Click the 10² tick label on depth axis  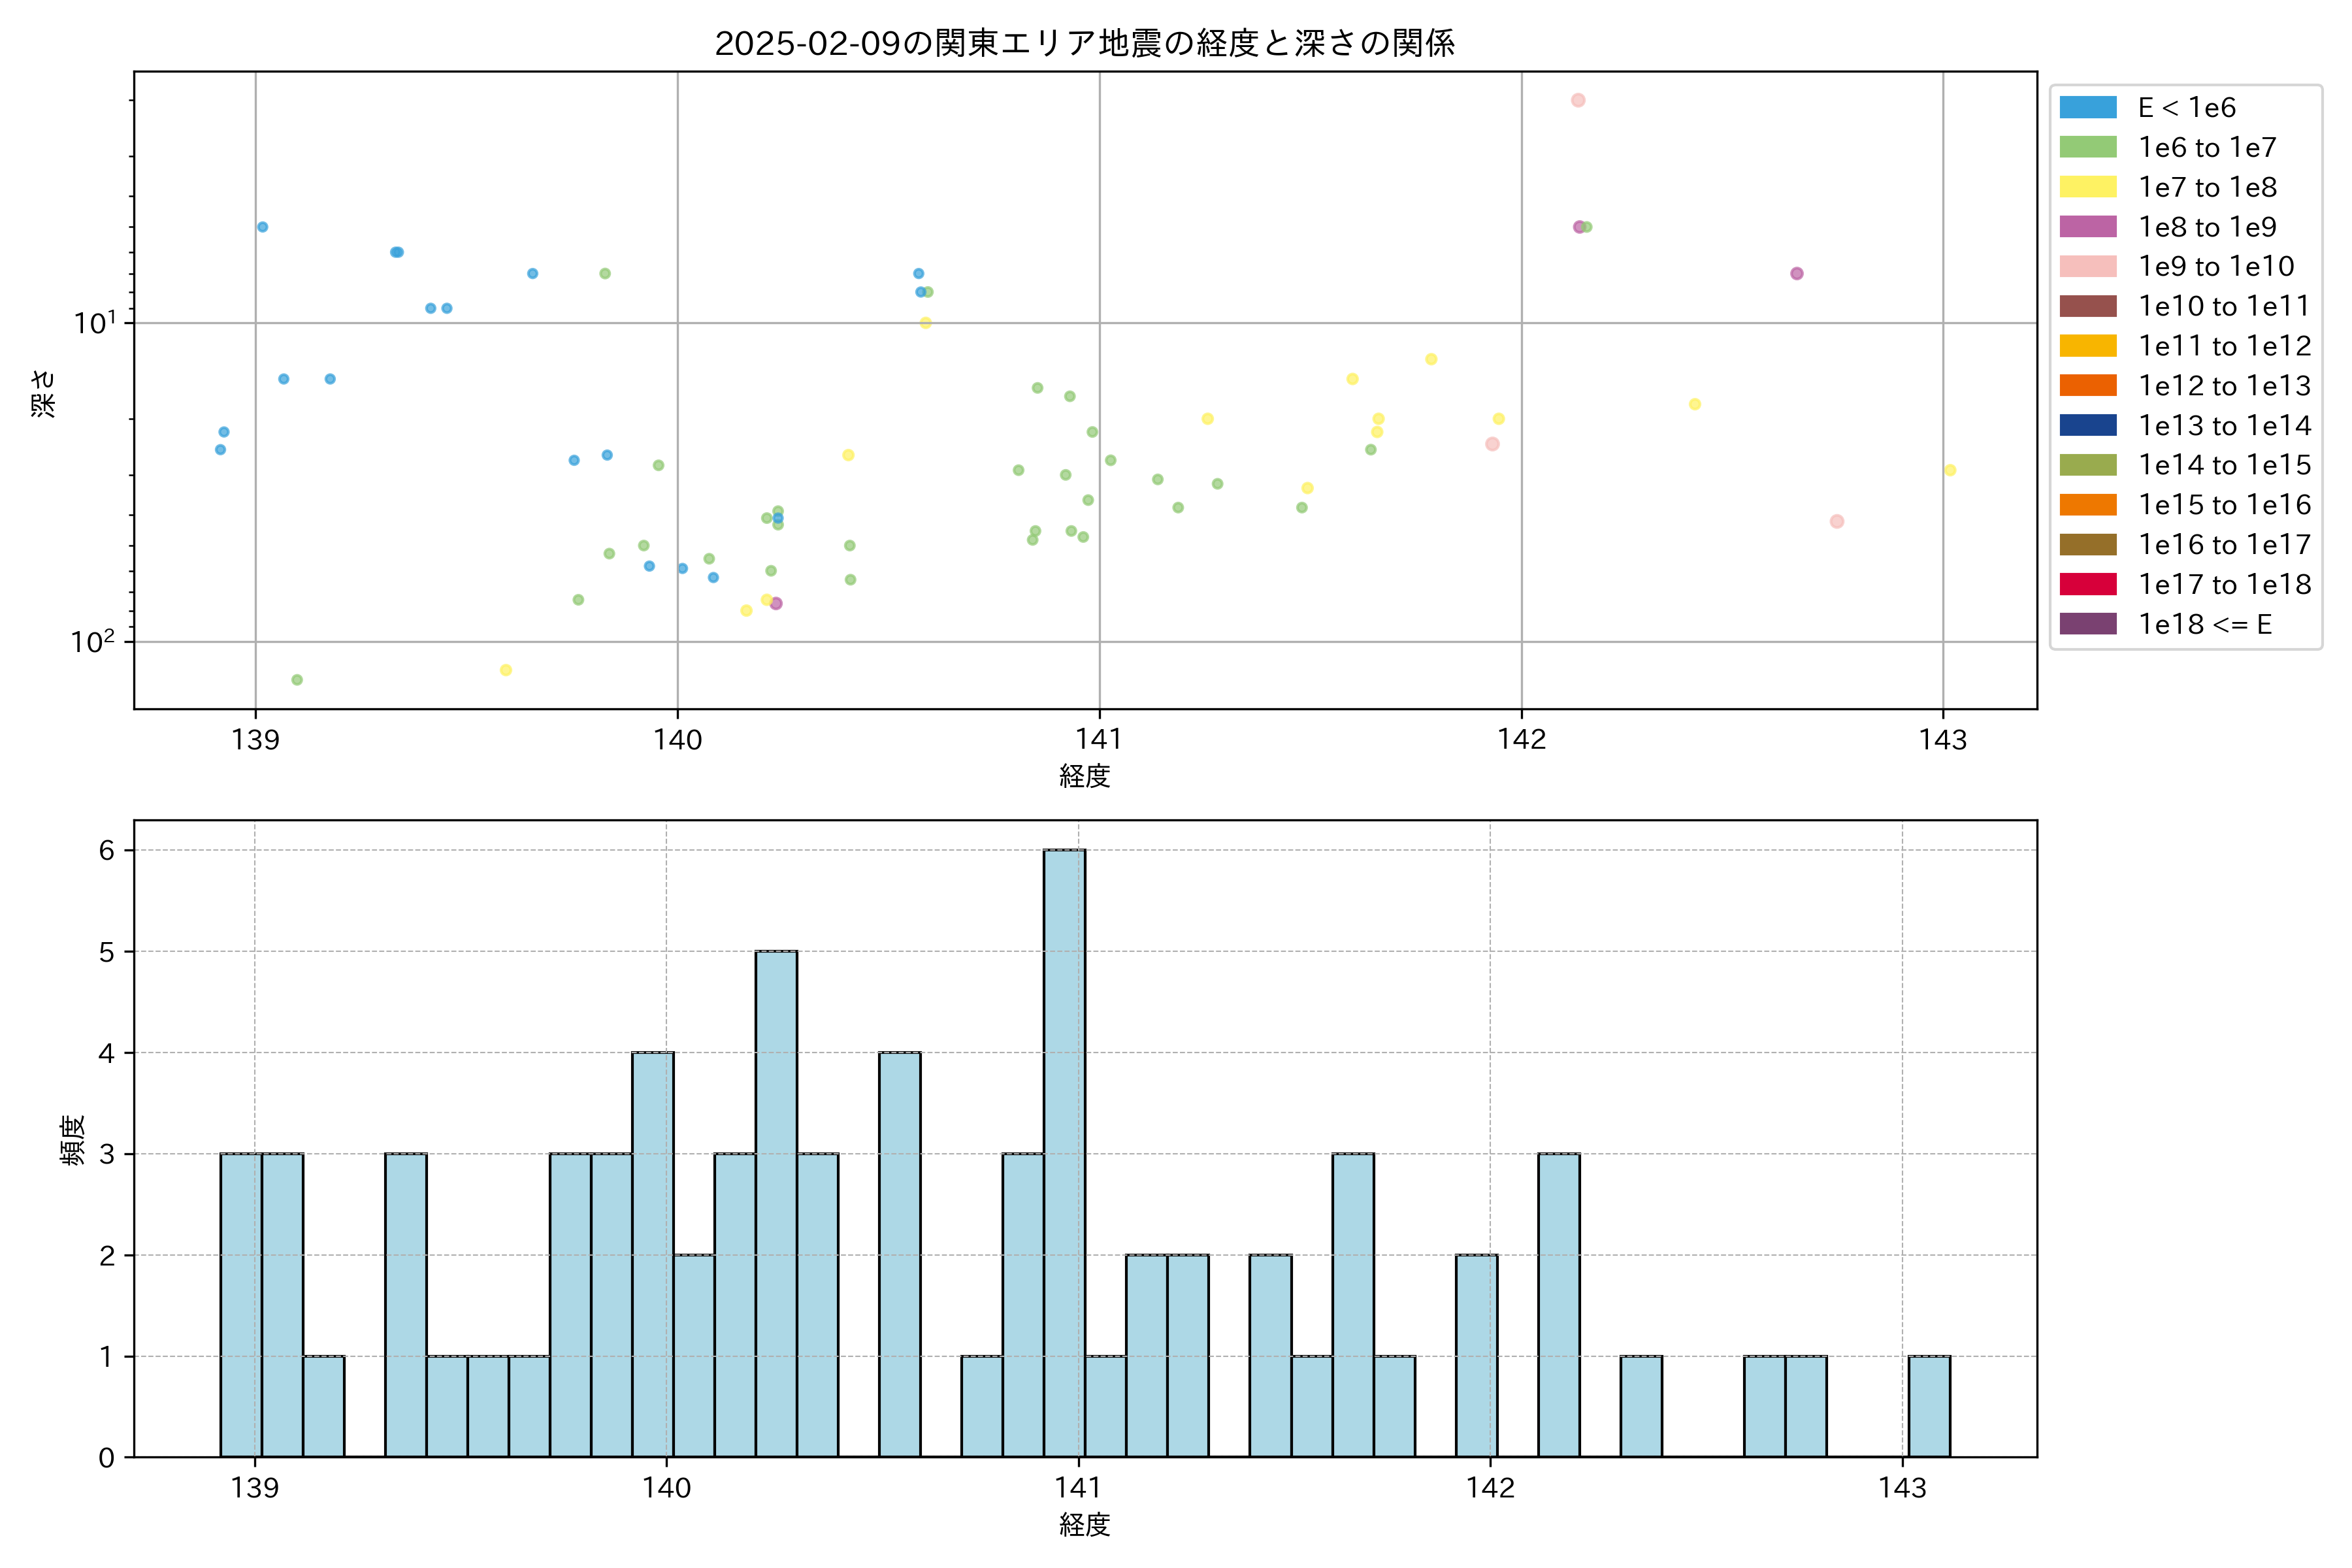click(x=93, y=641)
